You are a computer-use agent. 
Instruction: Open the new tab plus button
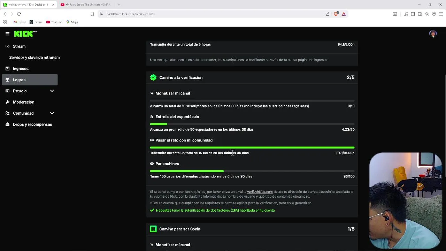(119, 5)
